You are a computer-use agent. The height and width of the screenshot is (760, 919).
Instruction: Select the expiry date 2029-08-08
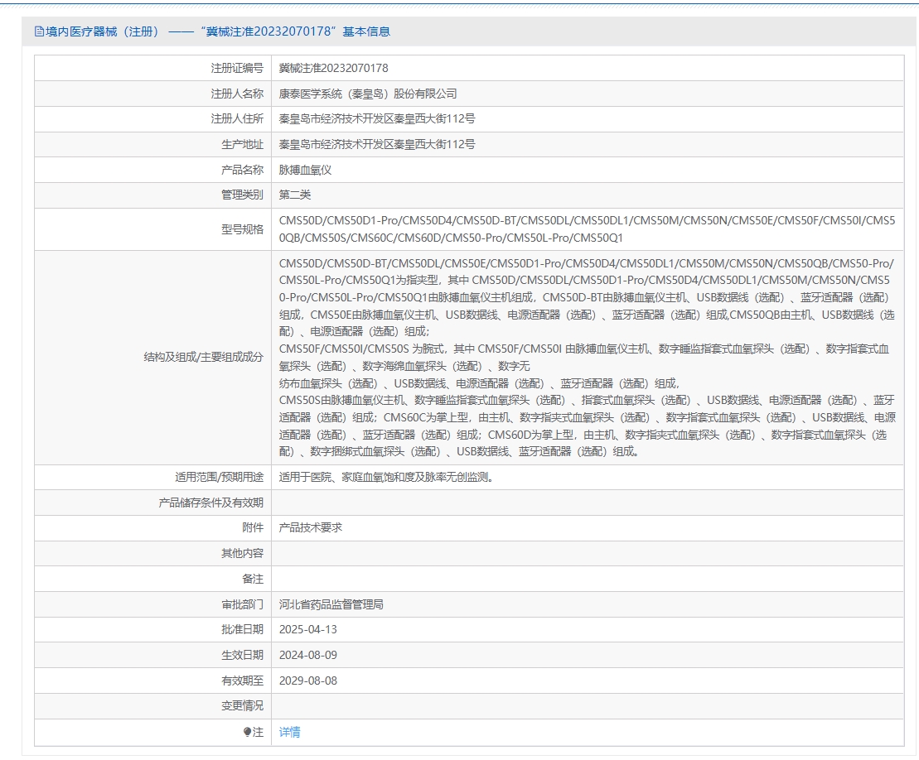click(308, 681)
